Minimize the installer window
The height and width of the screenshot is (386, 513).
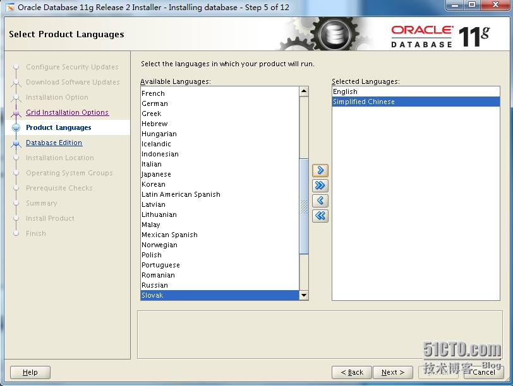455,5
